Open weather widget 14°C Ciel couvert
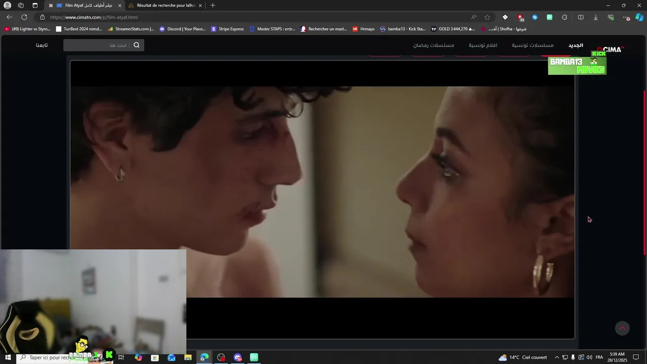The width and height of the screenshot is (647, 364). pos(523,357)
